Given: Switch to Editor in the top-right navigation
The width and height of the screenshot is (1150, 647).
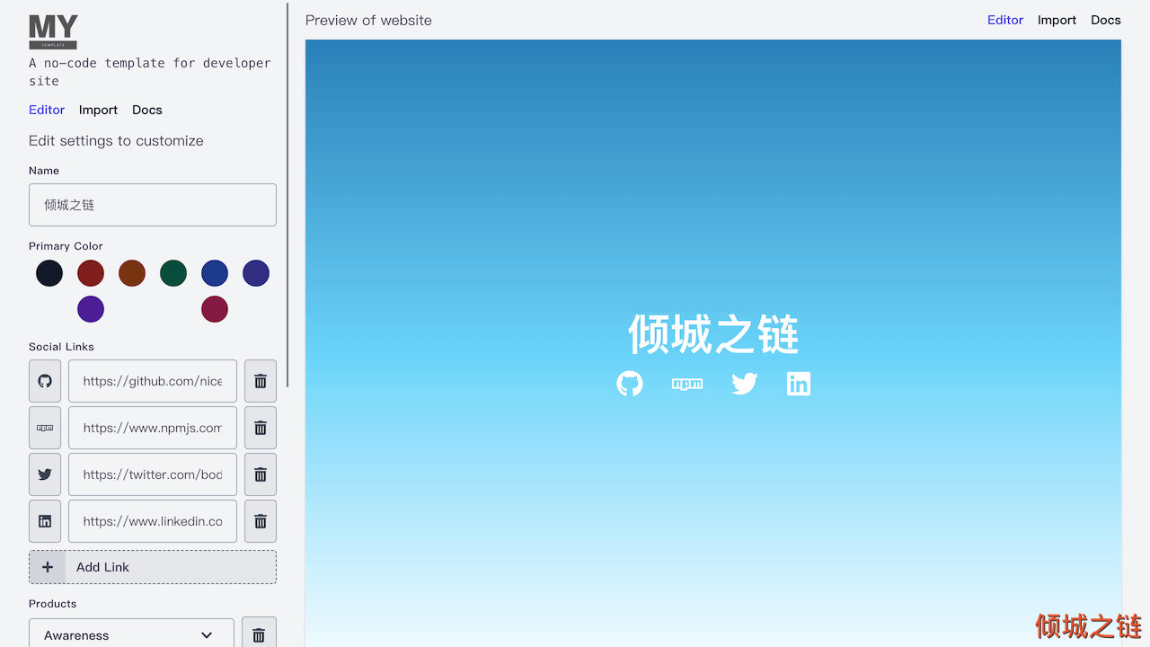Looking at the screenshot, I should 1005,20.
